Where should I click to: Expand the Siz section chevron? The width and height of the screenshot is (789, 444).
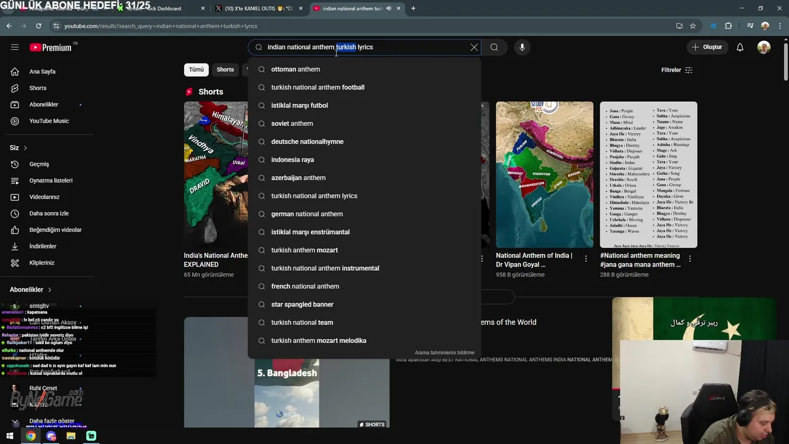click(25, 148)
